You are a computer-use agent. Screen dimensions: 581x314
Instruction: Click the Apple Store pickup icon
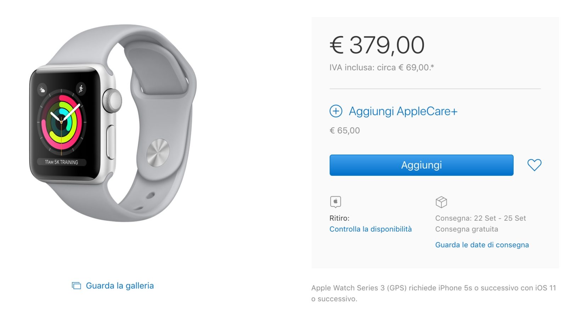point(335,202)
